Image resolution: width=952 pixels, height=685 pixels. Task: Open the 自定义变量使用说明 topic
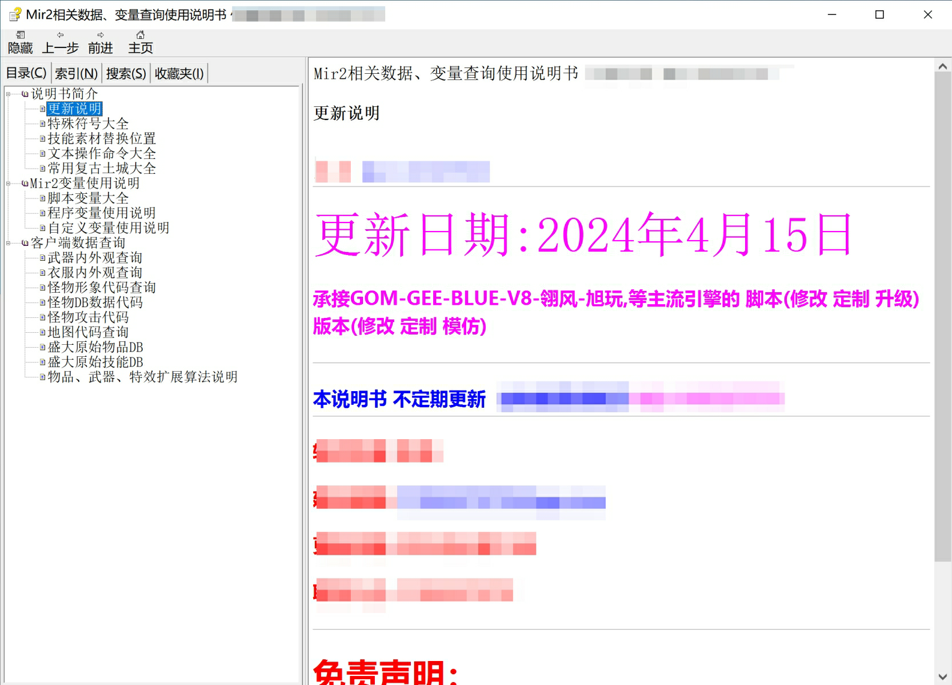(109, 228)
